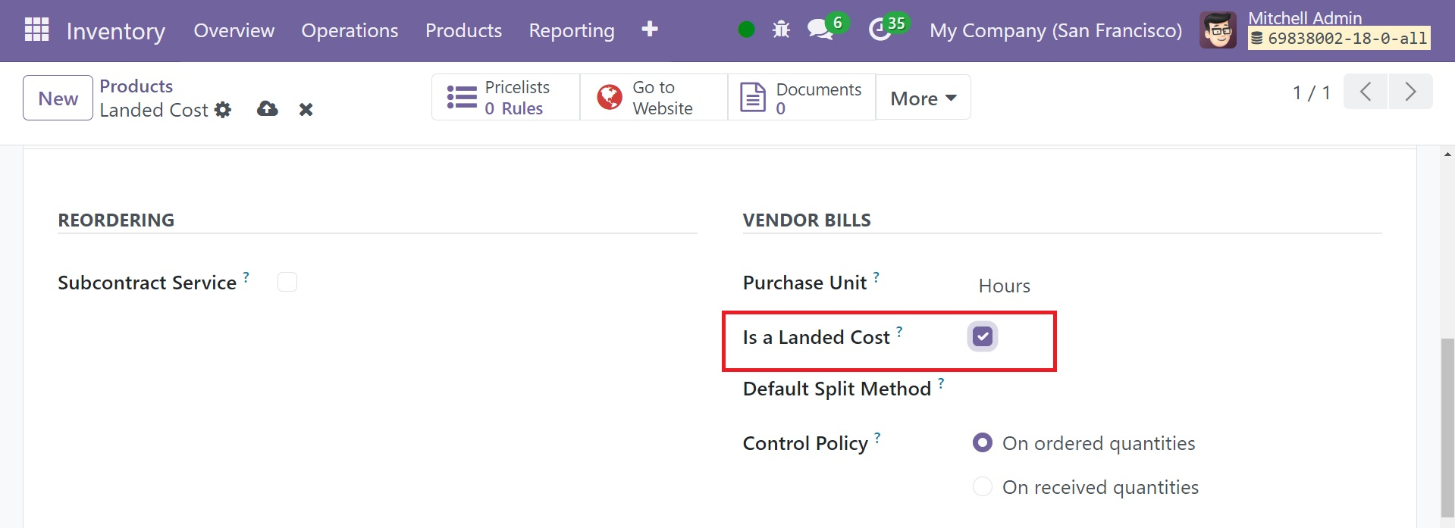Navigate to Products breadcrumb link

coord(136,86)
